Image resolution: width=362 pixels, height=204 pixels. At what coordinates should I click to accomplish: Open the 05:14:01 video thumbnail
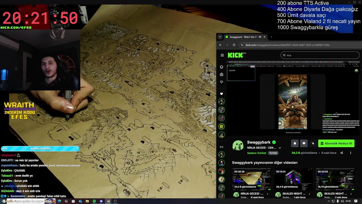[x=293, y=179]
